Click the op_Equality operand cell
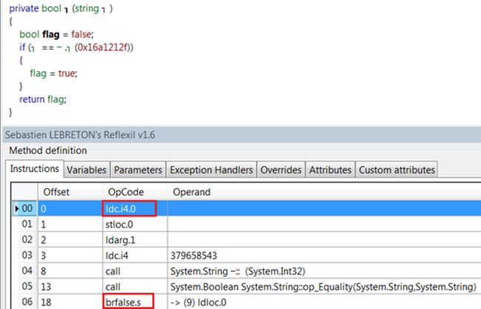This screenshot has width=481, height=309. pos(324,287)
